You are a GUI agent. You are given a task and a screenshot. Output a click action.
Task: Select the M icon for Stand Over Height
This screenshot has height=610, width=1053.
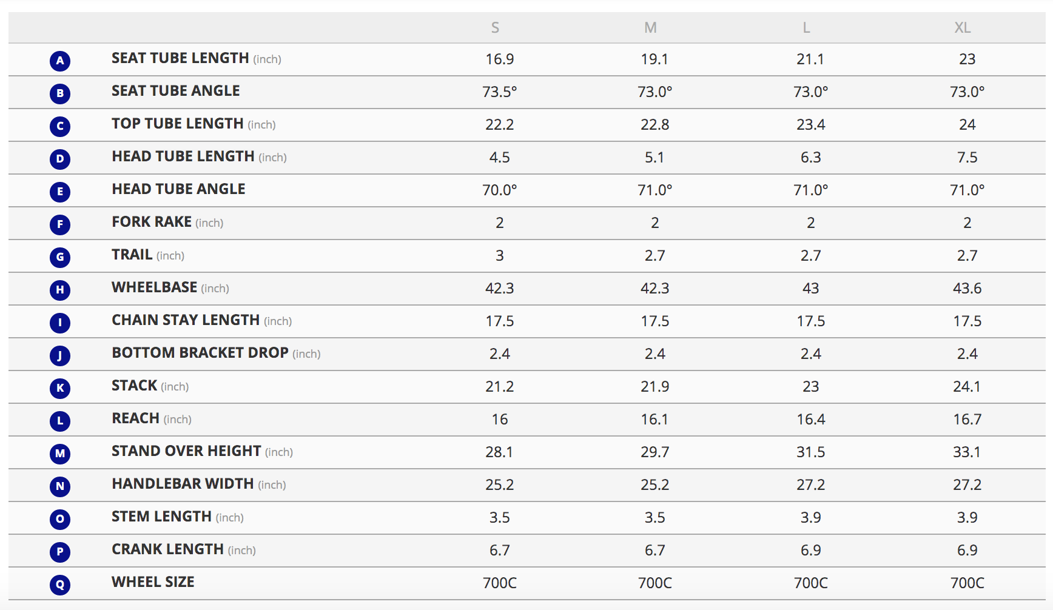[x=60, y=454]
